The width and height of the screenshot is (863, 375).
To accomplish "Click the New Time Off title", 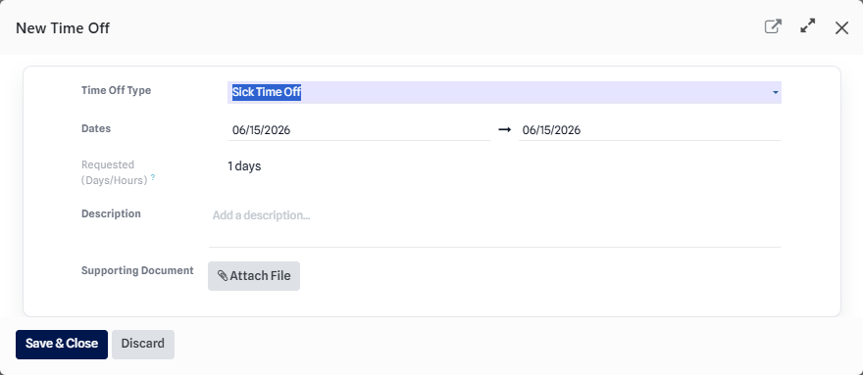I will point(63,28).
